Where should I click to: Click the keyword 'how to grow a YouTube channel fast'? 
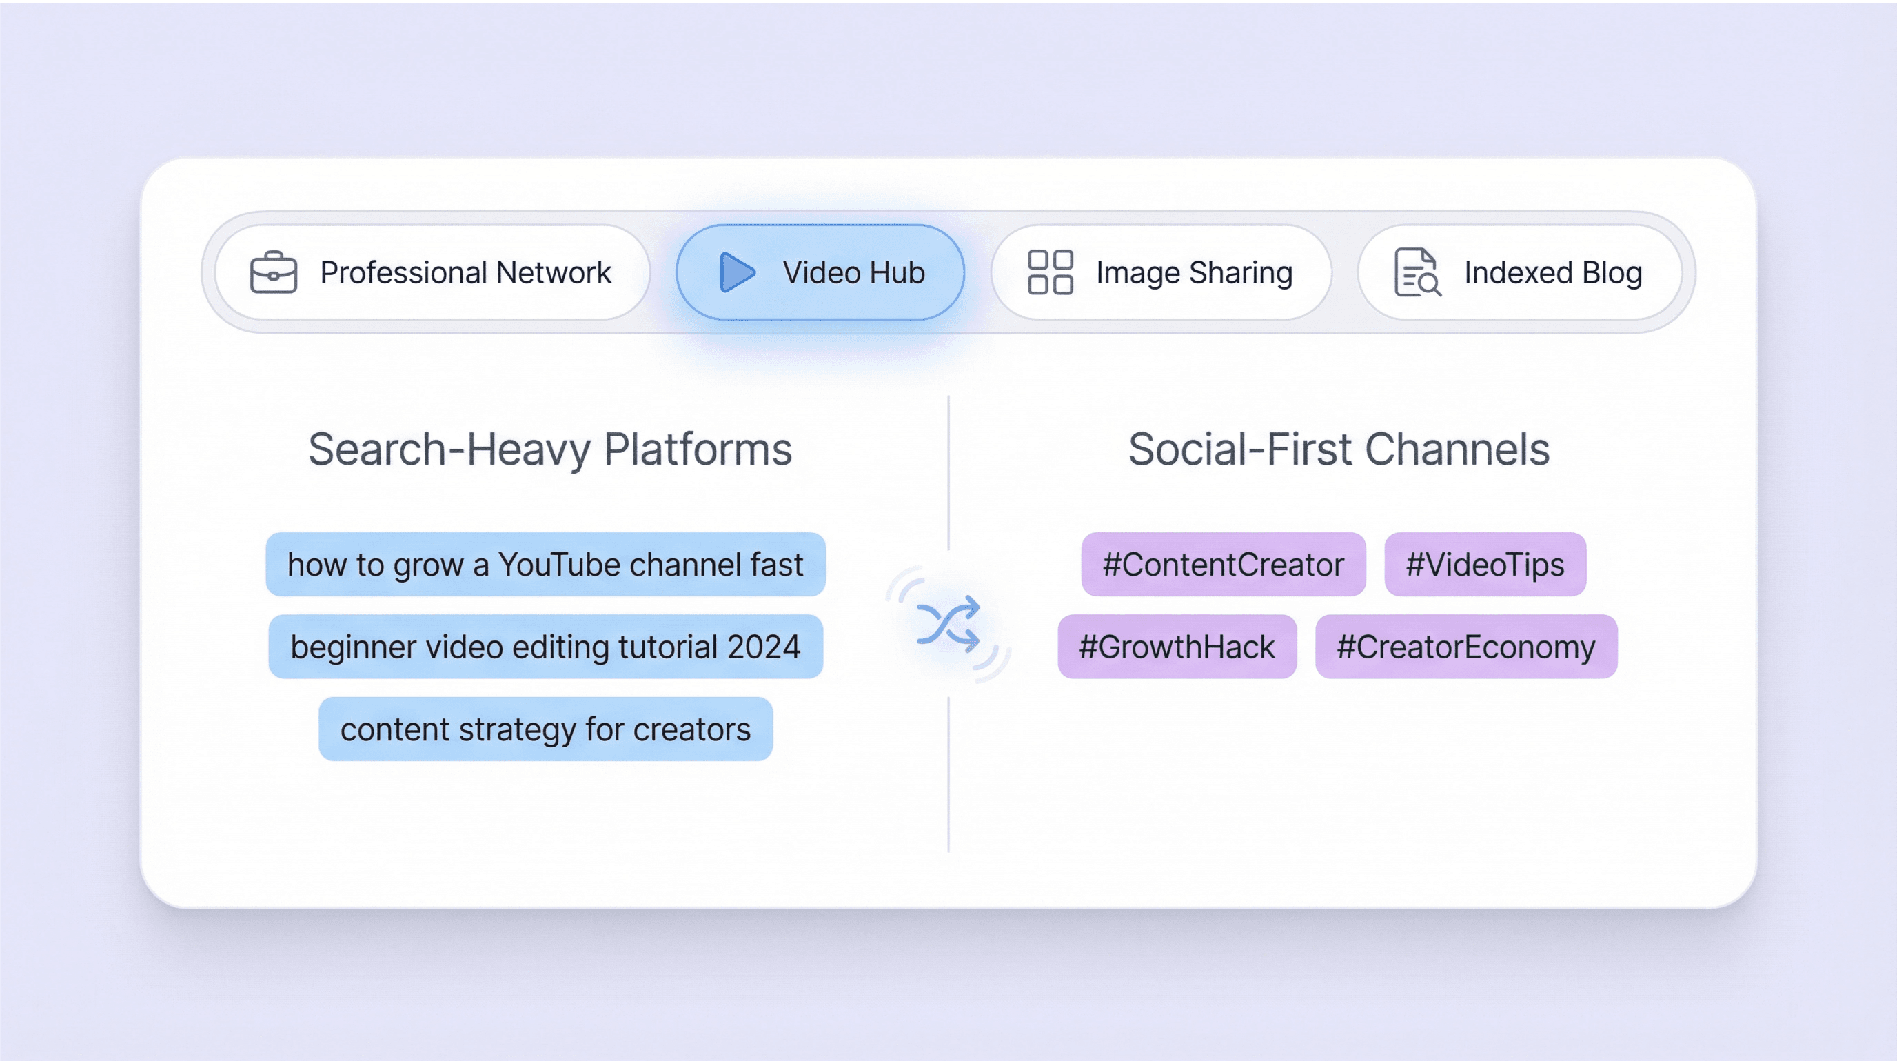click(x=547, y=565)
